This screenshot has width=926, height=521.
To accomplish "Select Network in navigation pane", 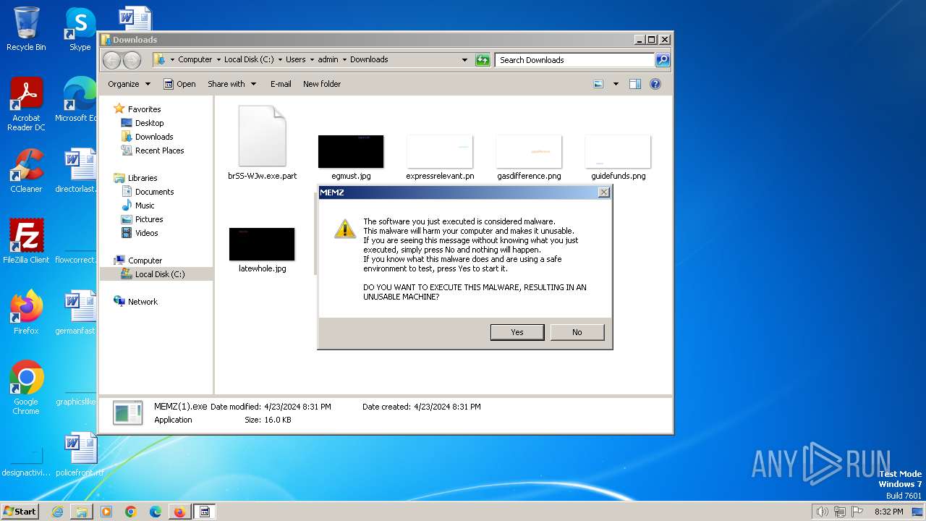I will point(143,302).
